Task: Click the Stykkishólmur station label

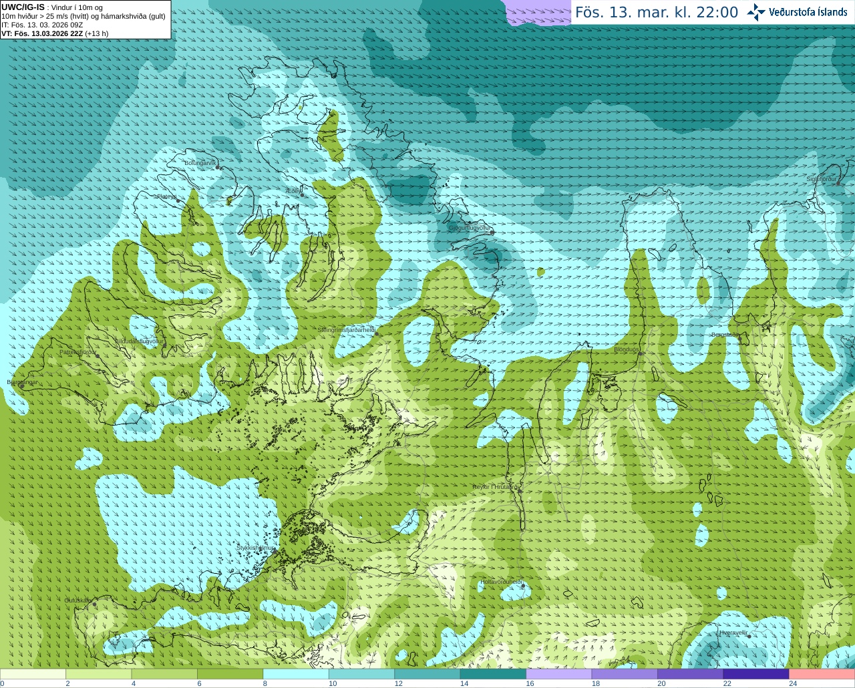Action: [255, 548]
